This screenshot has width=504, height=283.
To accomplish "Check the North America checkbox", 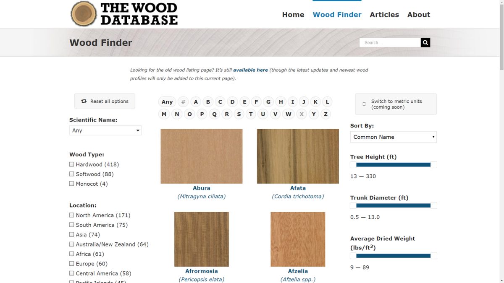I will click(71, 215).
